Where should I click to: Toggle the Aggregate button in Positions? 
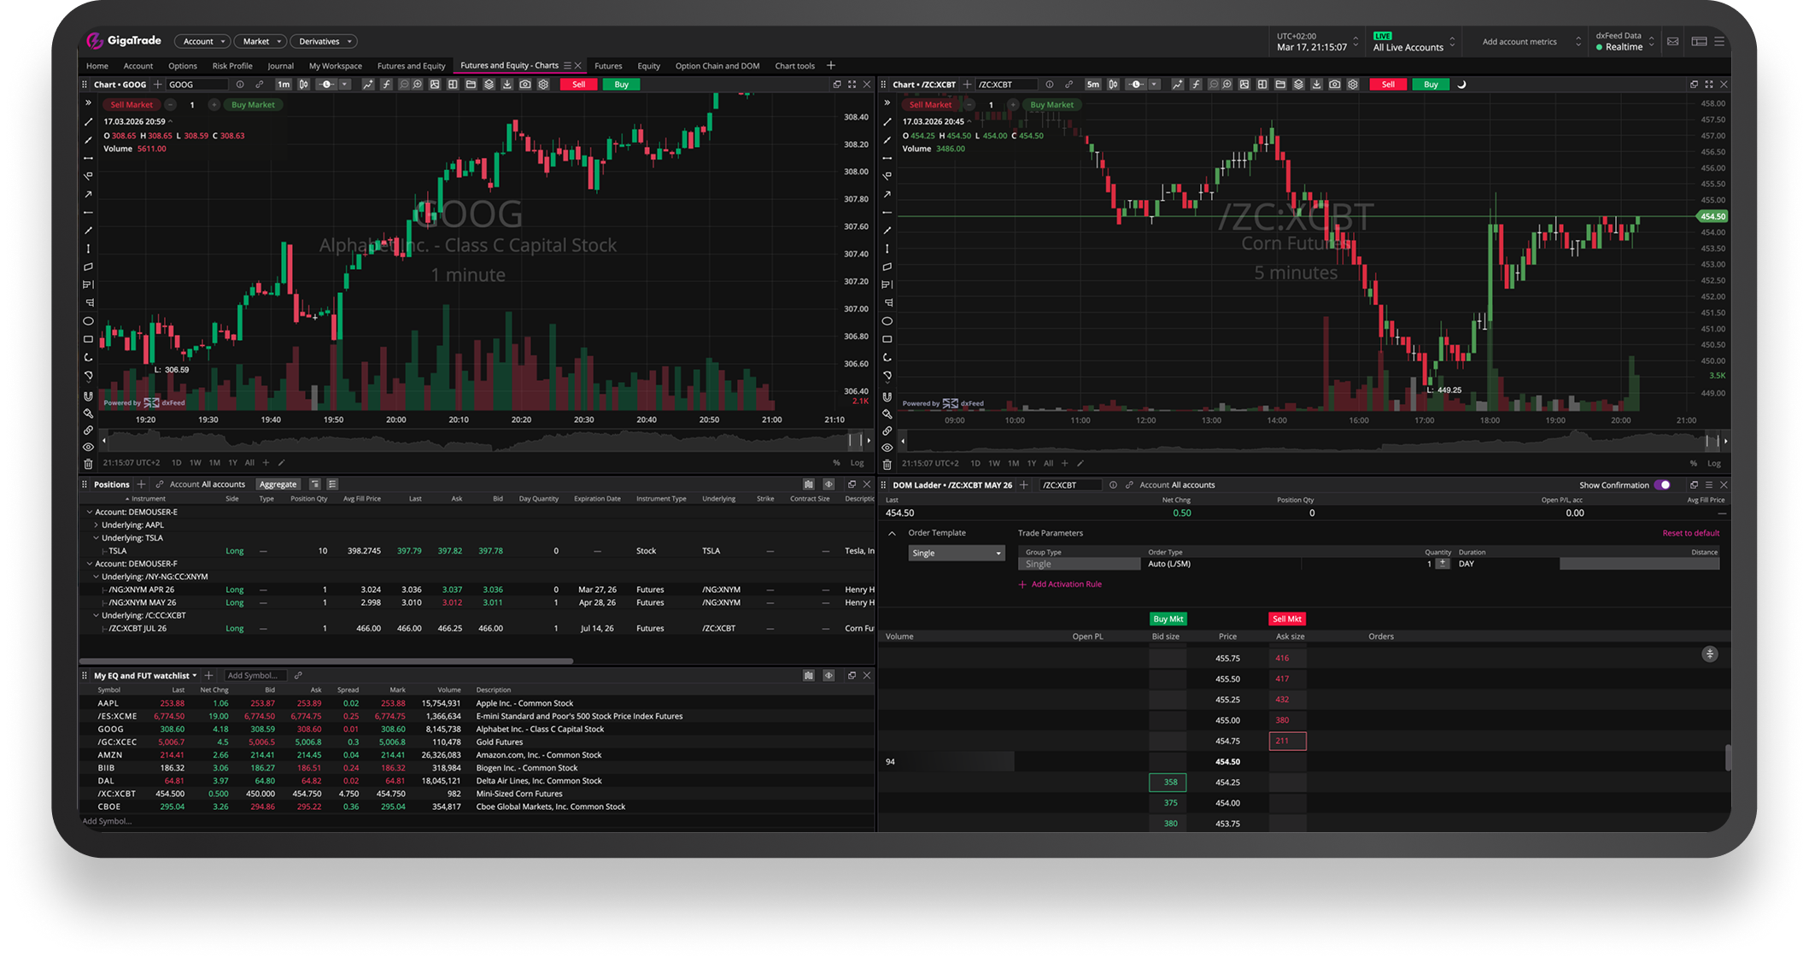pos(278,484)
